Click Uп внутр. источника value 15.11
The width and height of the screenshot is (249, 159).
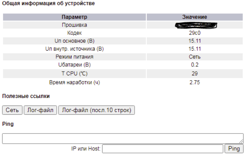195,49
